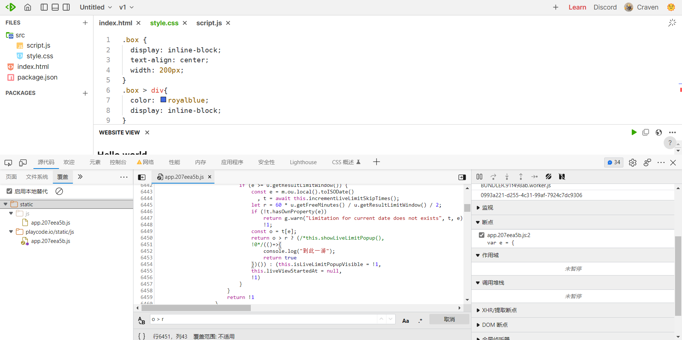This screenshot has height=340, width=682.
Task: Switch to the 元素 tab
Action: (95, 162)
